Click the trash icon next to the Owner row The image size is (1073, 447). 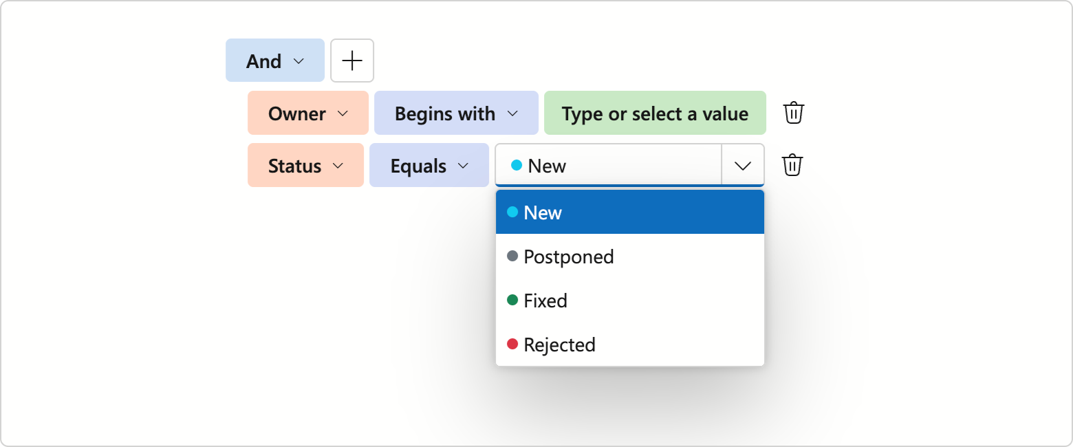point(793,113)
